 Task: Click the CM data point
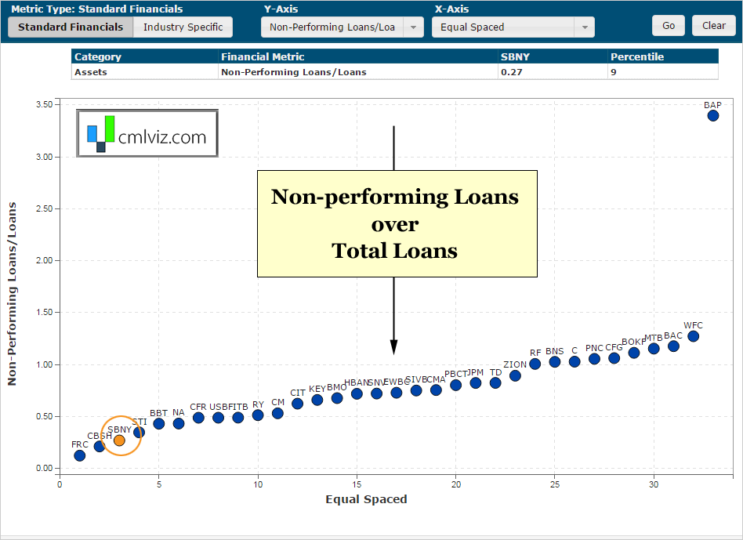277,413
